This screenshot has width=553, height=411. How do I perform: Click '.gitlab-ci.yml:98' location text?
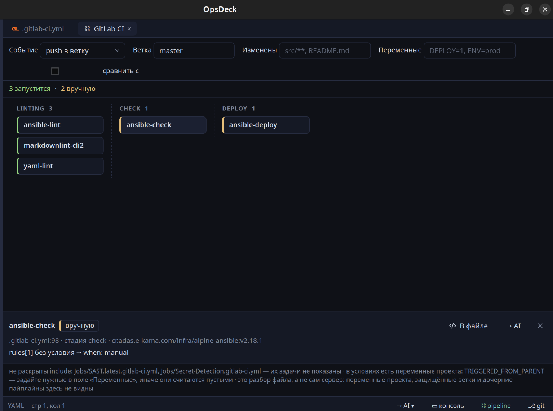coord(34,341)
